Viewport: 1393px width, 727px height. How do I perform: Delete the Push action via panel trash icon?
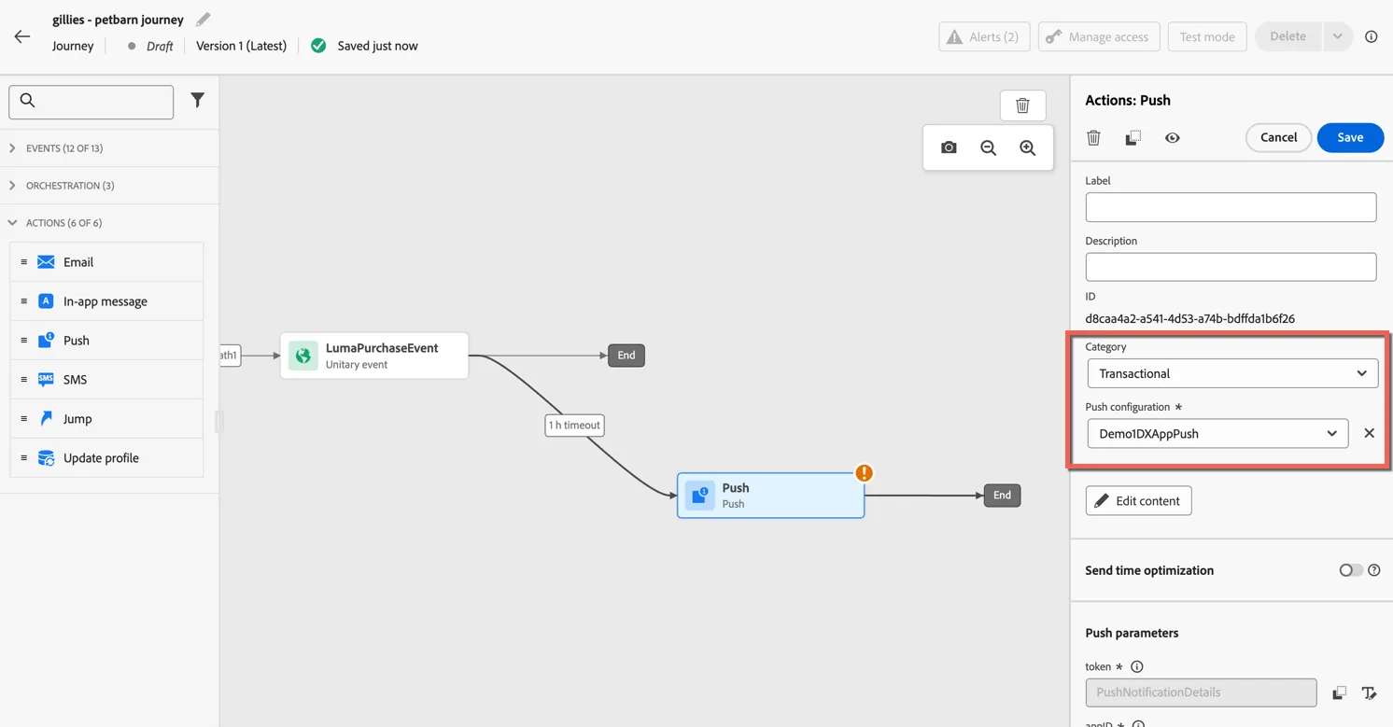1093,138
